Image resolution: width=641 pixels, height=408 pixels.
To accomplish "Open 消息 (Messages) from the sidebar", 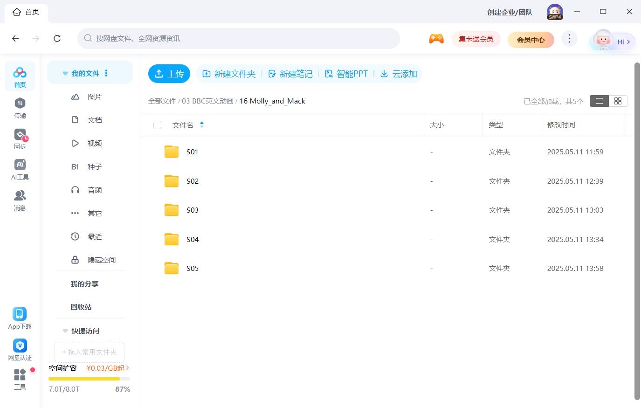I will point(20,200).
